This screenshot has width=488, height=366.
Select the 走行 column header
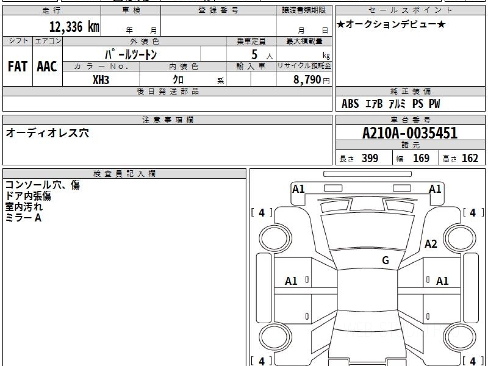tap(51, 11)
